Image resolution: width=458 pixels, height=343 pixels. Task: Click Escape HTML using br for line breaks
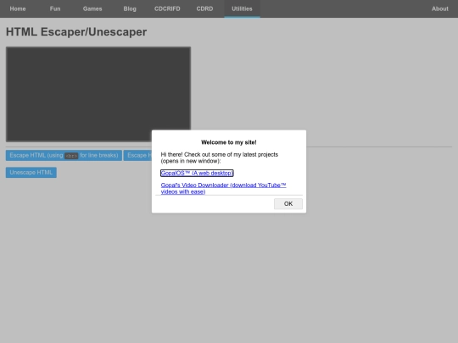click(64, 156)
